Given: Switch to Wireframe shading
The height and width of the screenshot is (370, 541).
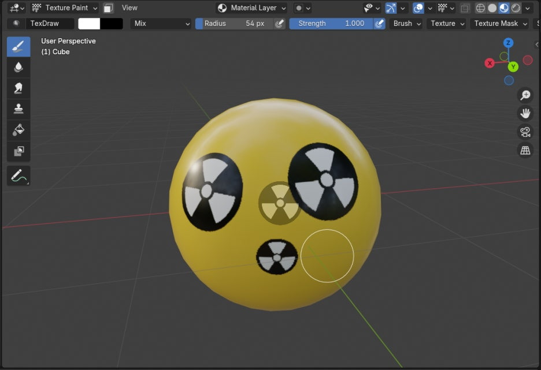Looking at the screenshot, I should [480, 8].
